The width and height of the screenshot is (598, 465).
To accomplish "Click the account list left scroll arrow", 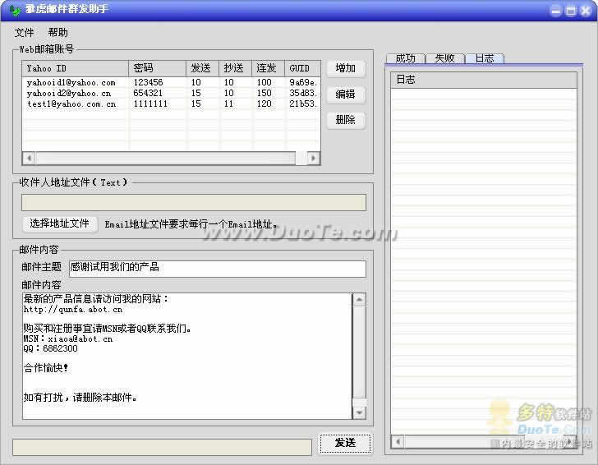I will pyautogui.click(x=29, y=158).
